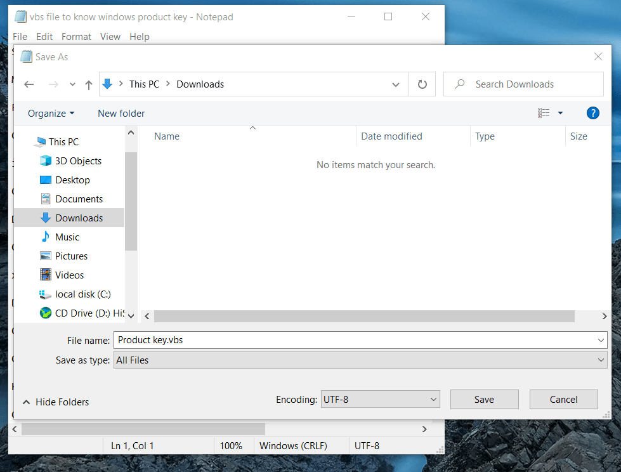Click the navigation pane scroll down arrow

(x=131, y=316)
